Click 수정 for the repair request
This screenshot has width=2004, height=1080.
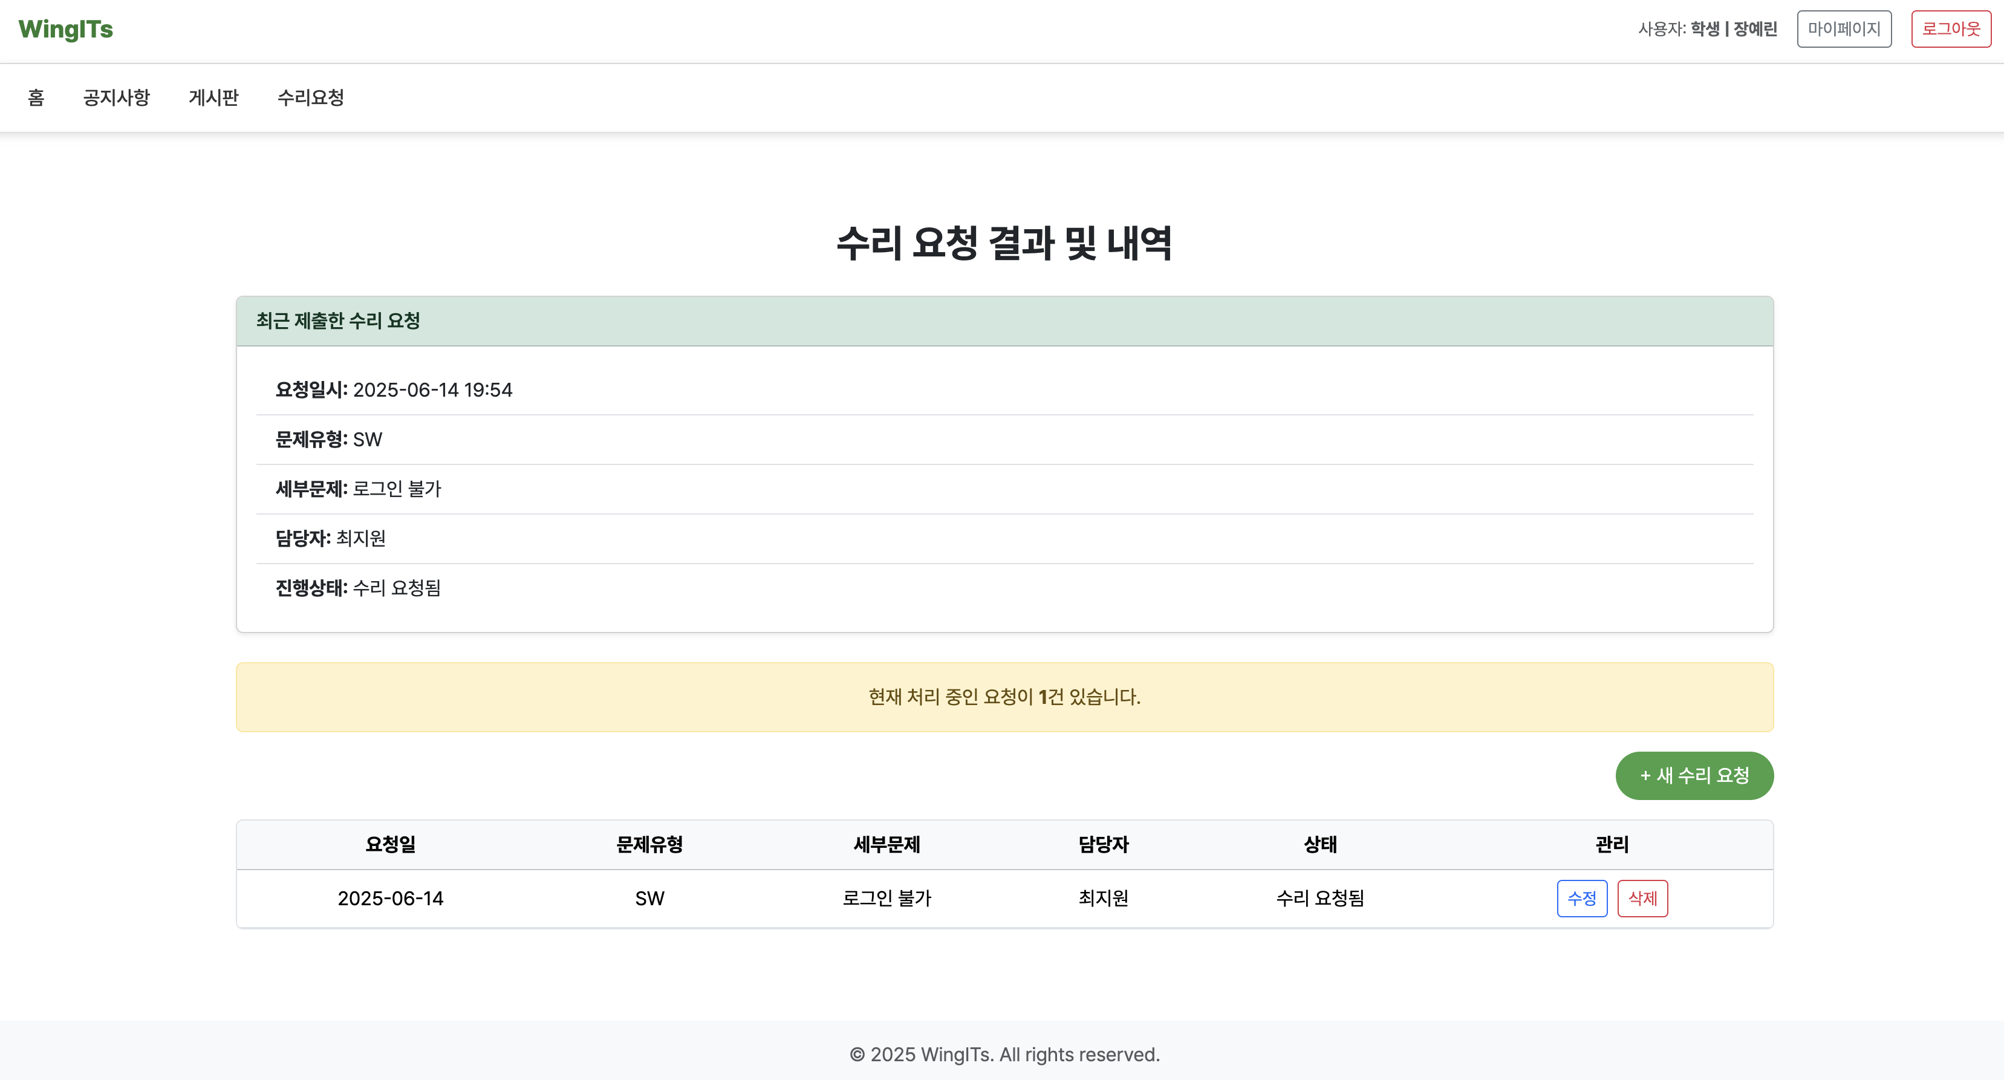pyautogui.click(x=1581, y=899)
